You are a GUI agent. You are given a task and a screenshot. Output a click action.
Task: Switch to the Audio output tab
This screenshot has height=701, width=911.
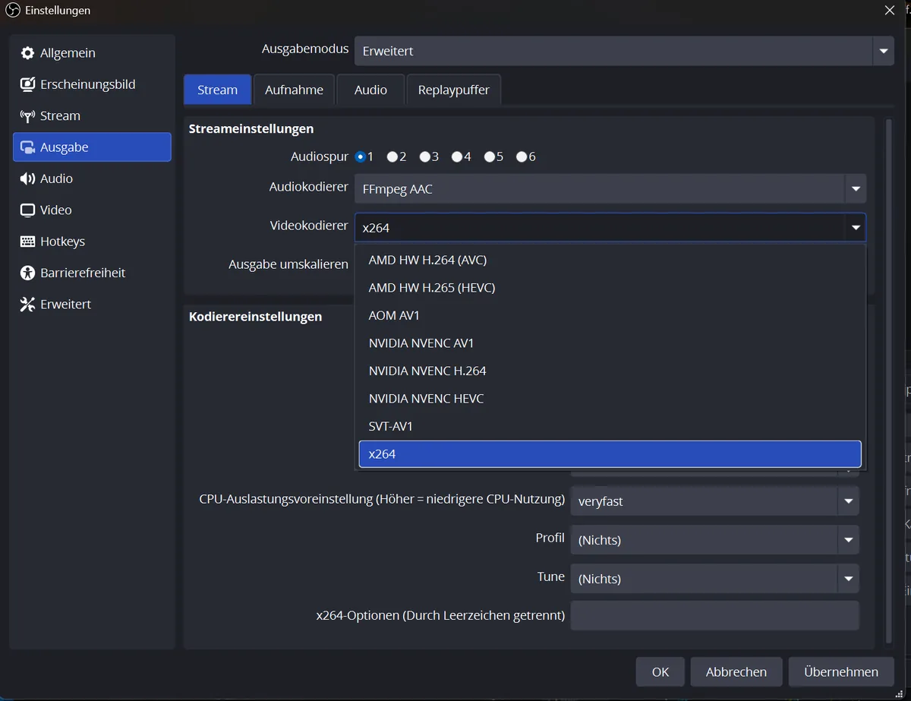pyautogui.click(x=370, y=90)
